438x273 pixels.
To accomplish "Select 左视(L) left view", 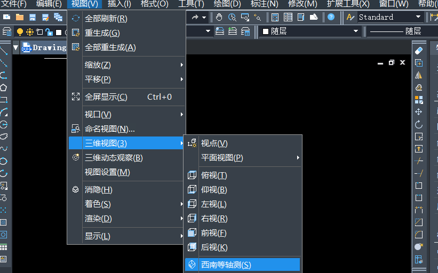I will coord(243,204).
